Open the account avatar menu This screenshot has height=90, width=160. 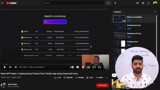155,3
